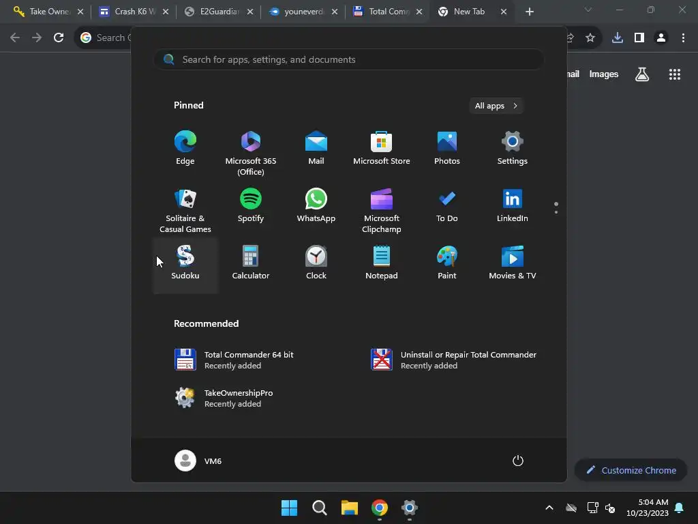Screen dimensions: 698x524
Task: Launch Notepad
Action: tap(382, 263)
